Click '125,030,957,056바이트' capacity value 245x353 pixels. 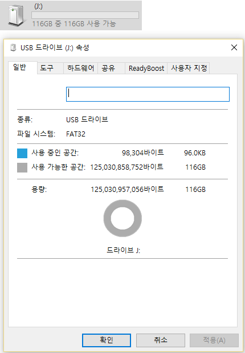click(127, 189)
